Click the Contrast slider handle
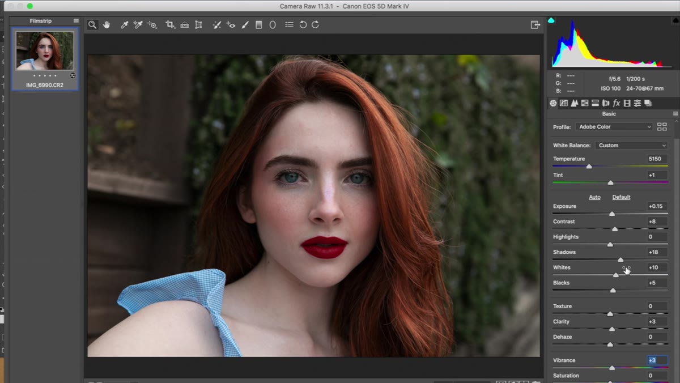Viewport: 680px width, 383px height. tap(615, 229)
